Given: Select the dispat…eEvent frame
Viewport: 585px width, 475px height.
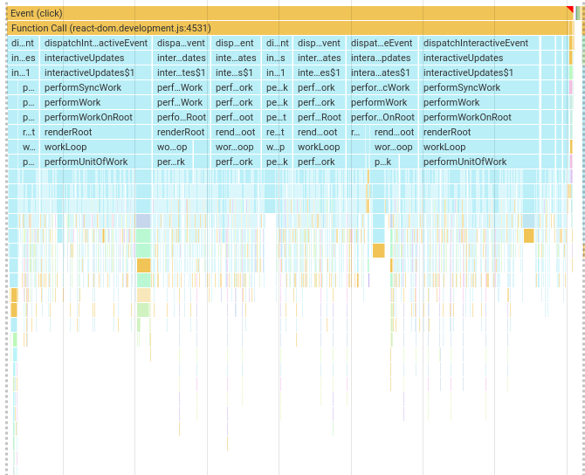Looking at the screenshot, I should point(382,43).
